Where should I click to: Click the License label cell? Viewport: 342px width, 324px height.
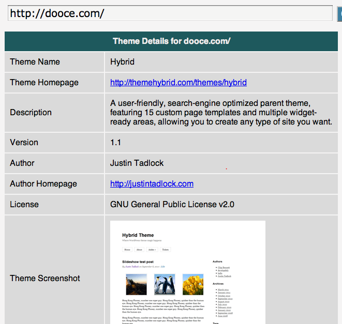(54, 205)
